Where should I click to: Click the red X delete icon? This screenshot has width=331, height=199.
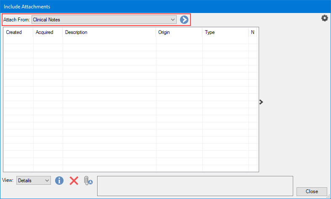(x=74, y=181)
